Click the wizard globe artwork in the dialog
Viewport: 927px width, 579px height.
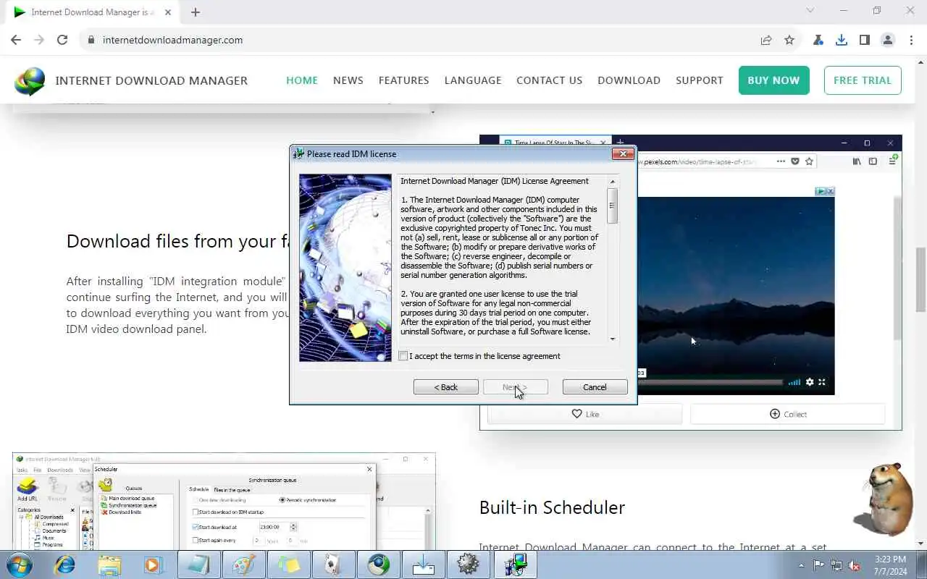click(x=345, y=268)
